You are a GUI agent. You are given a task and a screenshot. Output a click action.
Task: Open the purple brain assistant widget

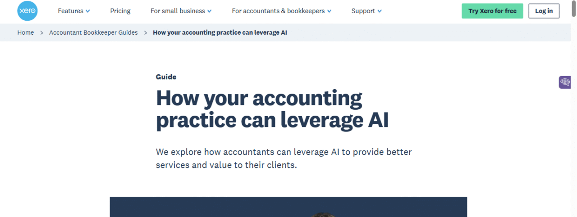tap(565, 82)
